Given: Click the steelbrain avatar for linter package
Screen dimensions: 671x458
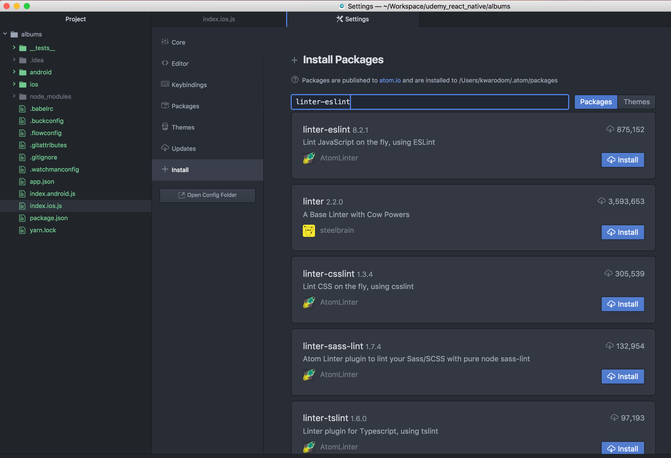Looking at the screenshot, I should click(309, 230).
